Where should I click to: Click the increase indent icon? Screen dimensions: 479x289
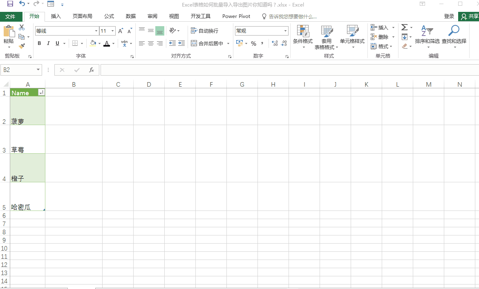click(x=181, y=43)
